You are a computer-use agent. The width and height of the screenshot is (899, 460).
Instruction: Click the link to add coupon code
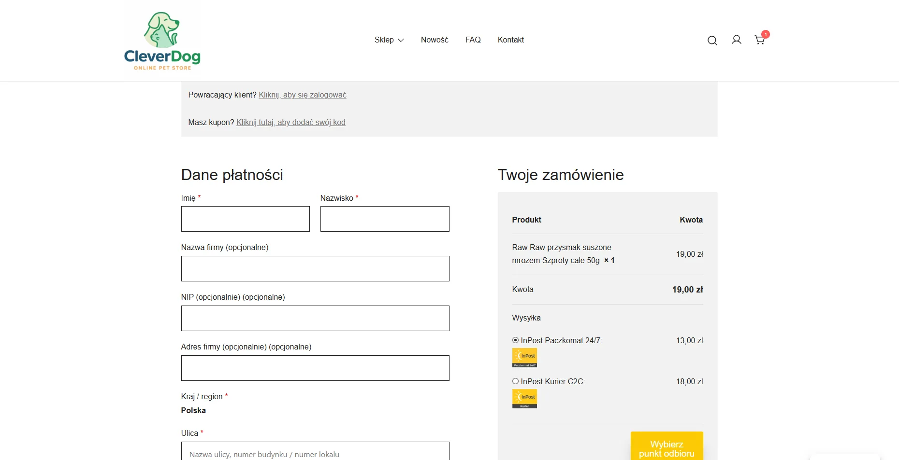[x=291, y=123]
